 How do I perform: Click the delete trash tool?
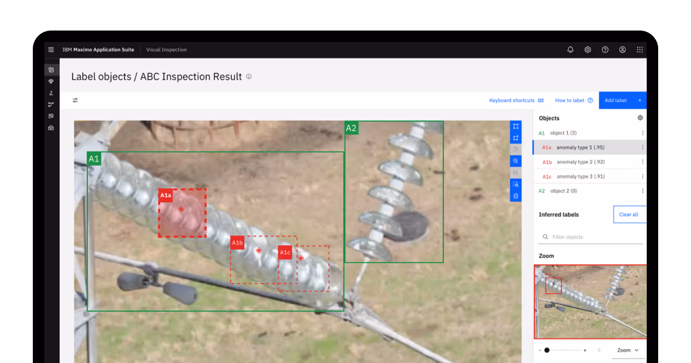click(516, 196)
